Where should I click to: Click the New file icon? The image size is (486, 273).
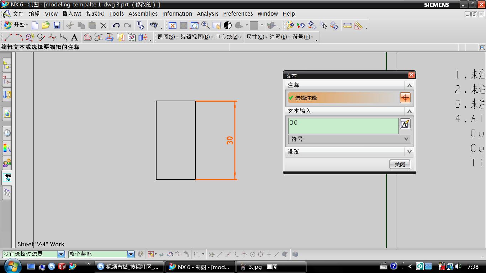tap(35, 25)
